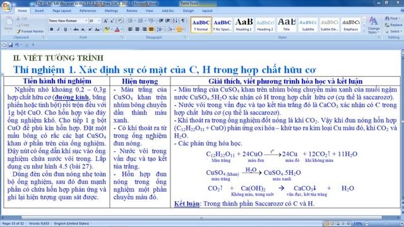
Task: Decrease paragraph indent
Action: tap(161, 21)
